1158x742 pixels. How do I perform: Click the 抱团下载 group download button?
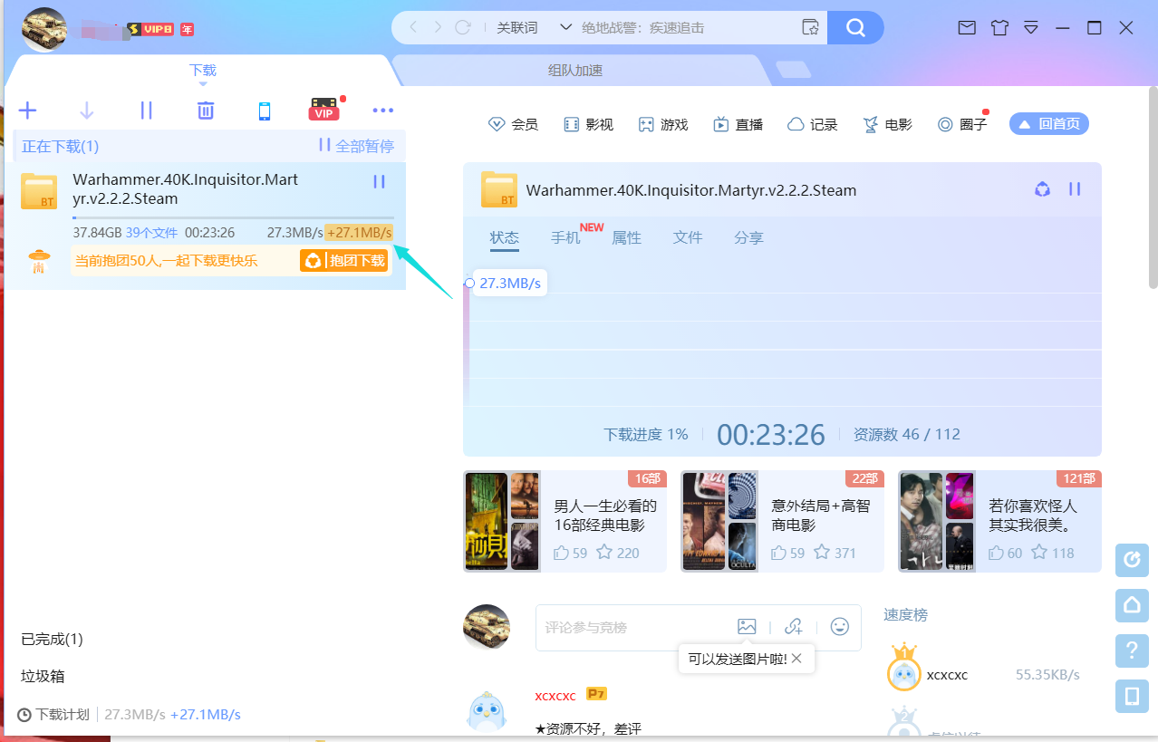point(344,259)
